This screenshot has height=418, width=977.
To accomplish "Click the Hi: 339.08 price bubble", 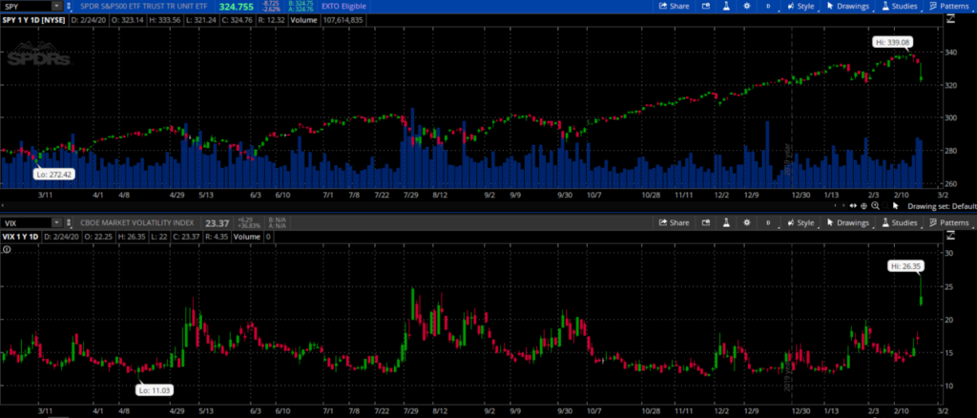I will 893,42.
